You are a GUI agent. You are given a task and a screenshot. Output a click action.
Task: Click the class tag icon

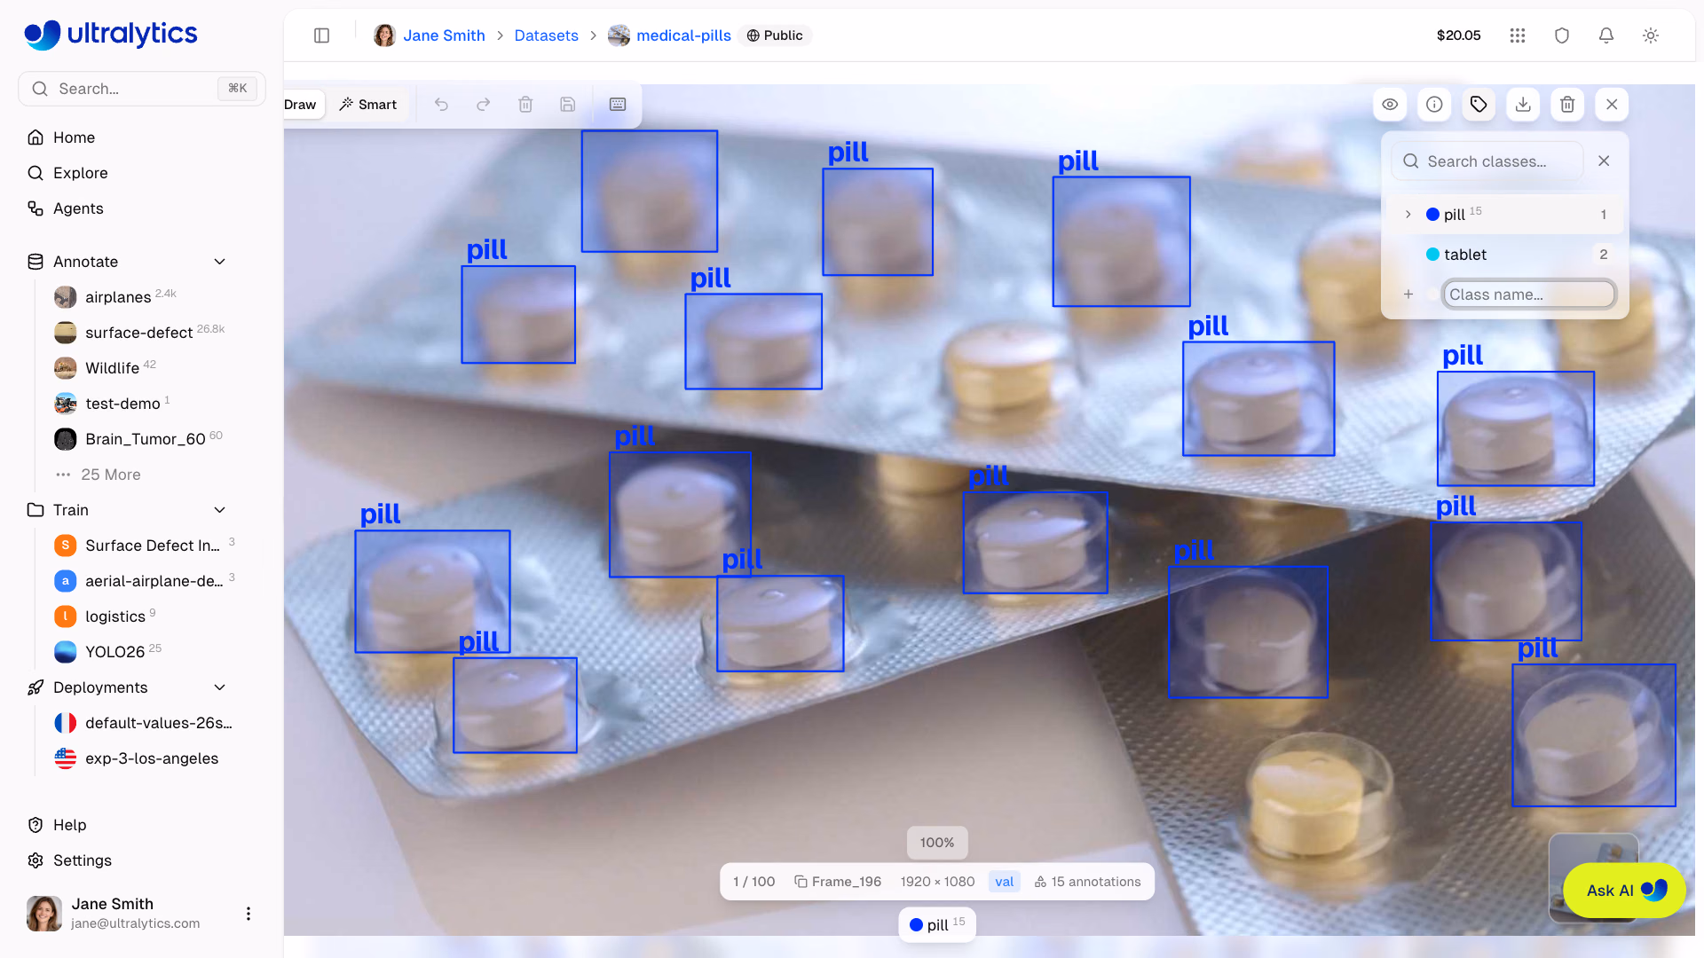(1479, 105)
